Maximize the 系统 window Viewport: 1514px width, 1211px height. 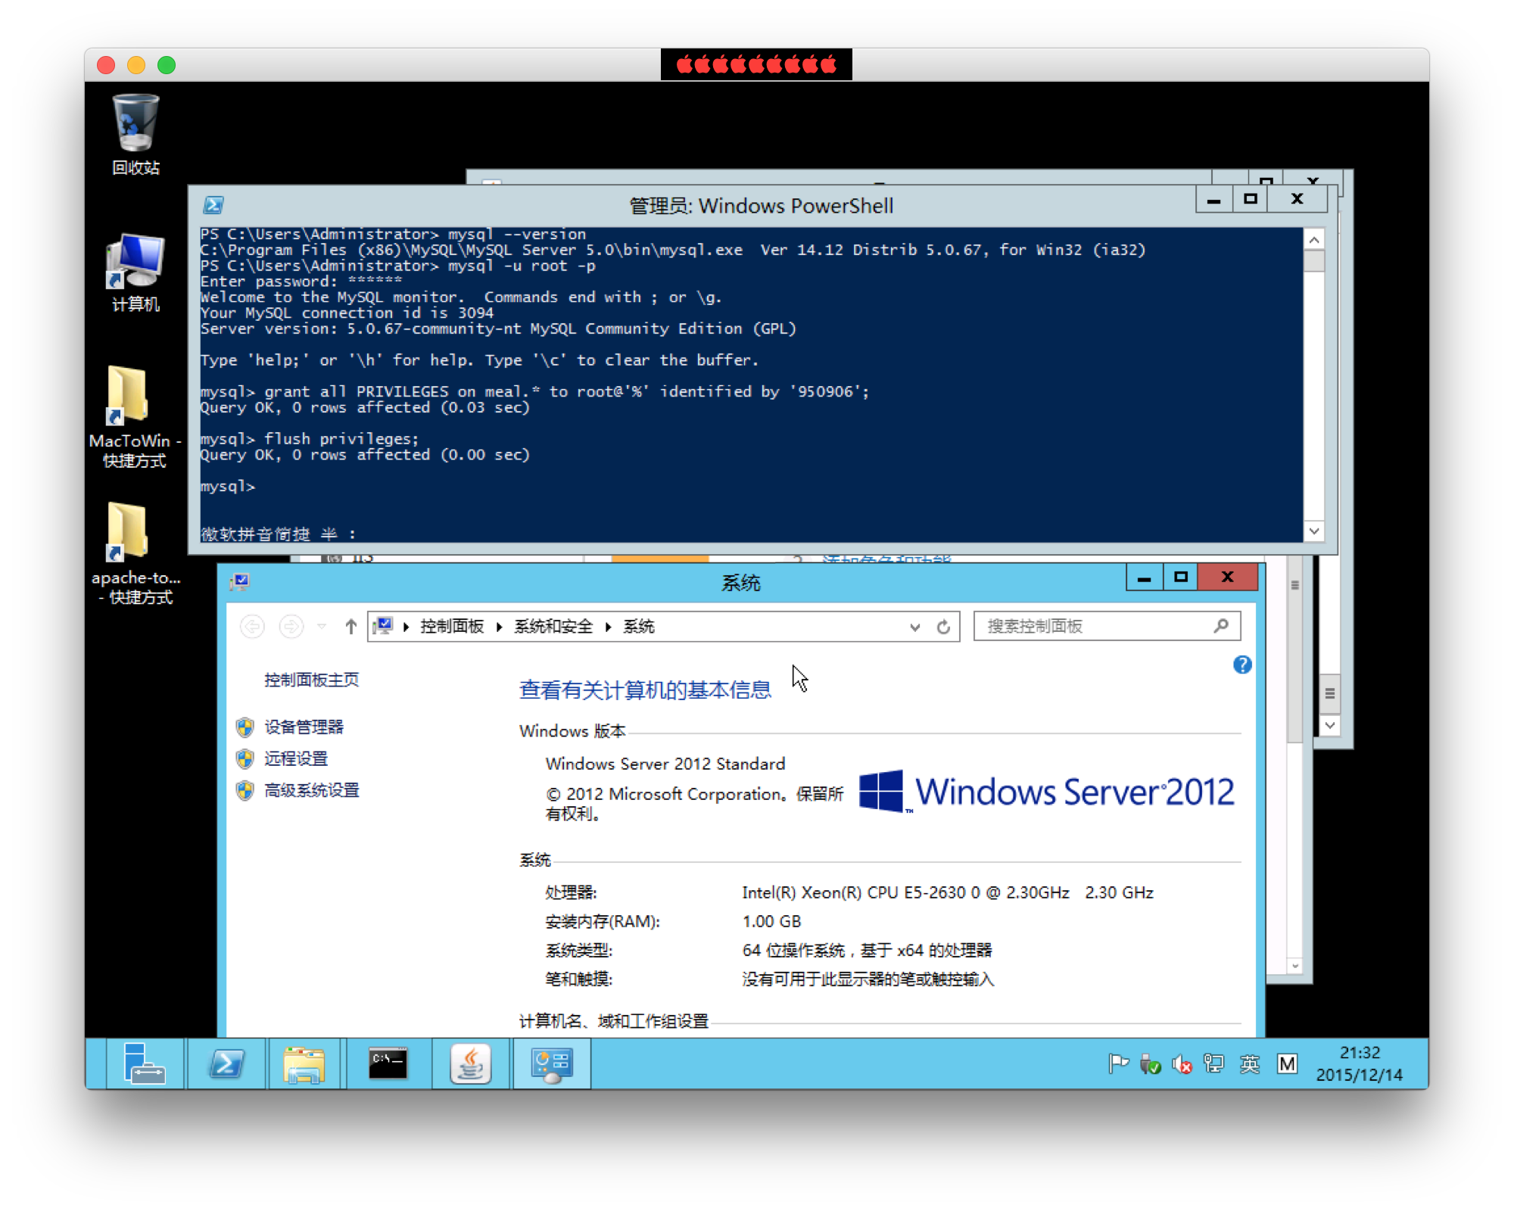[1181, 577]
